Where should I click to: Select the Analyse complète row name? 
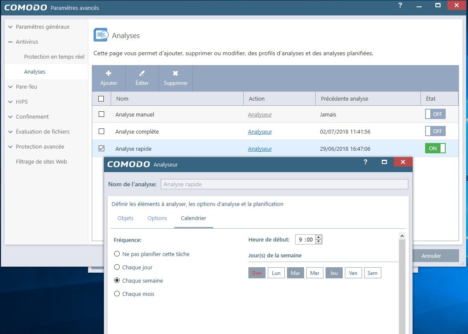pos(137,132)
